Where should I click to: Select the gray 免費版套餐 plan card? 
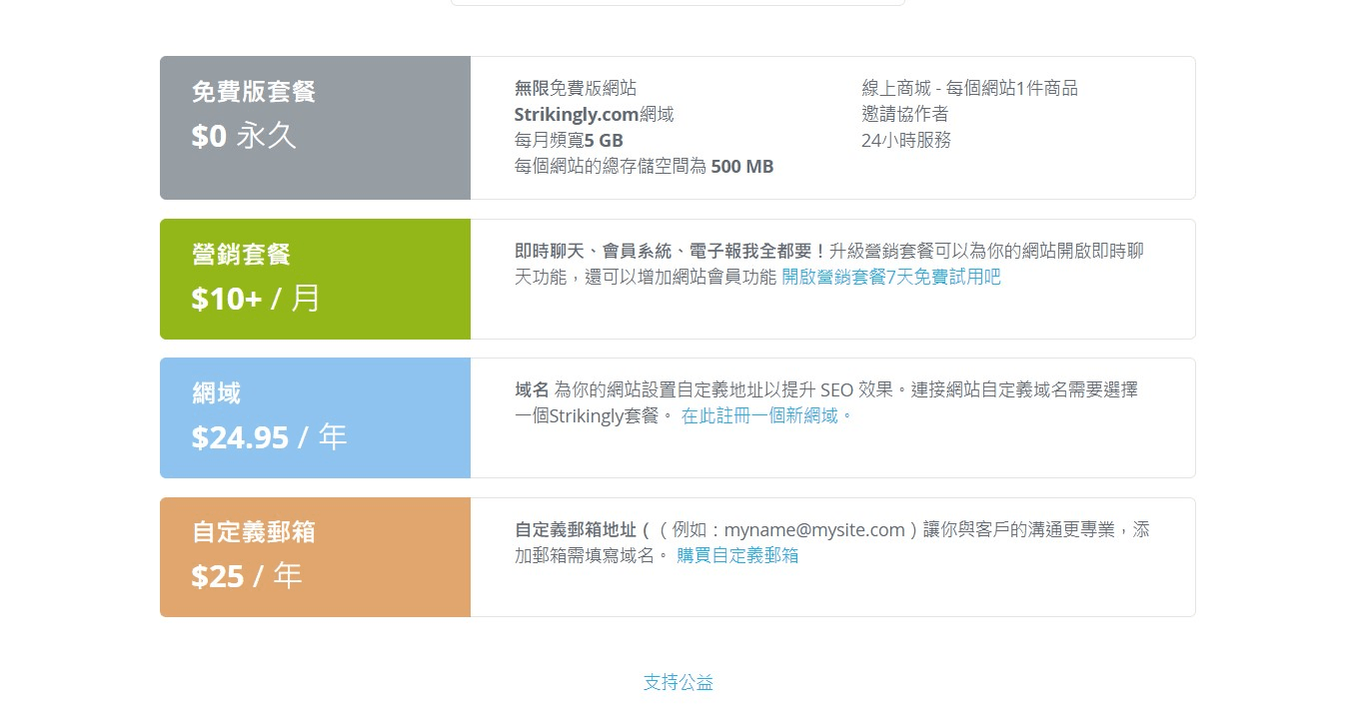point(315,127)
